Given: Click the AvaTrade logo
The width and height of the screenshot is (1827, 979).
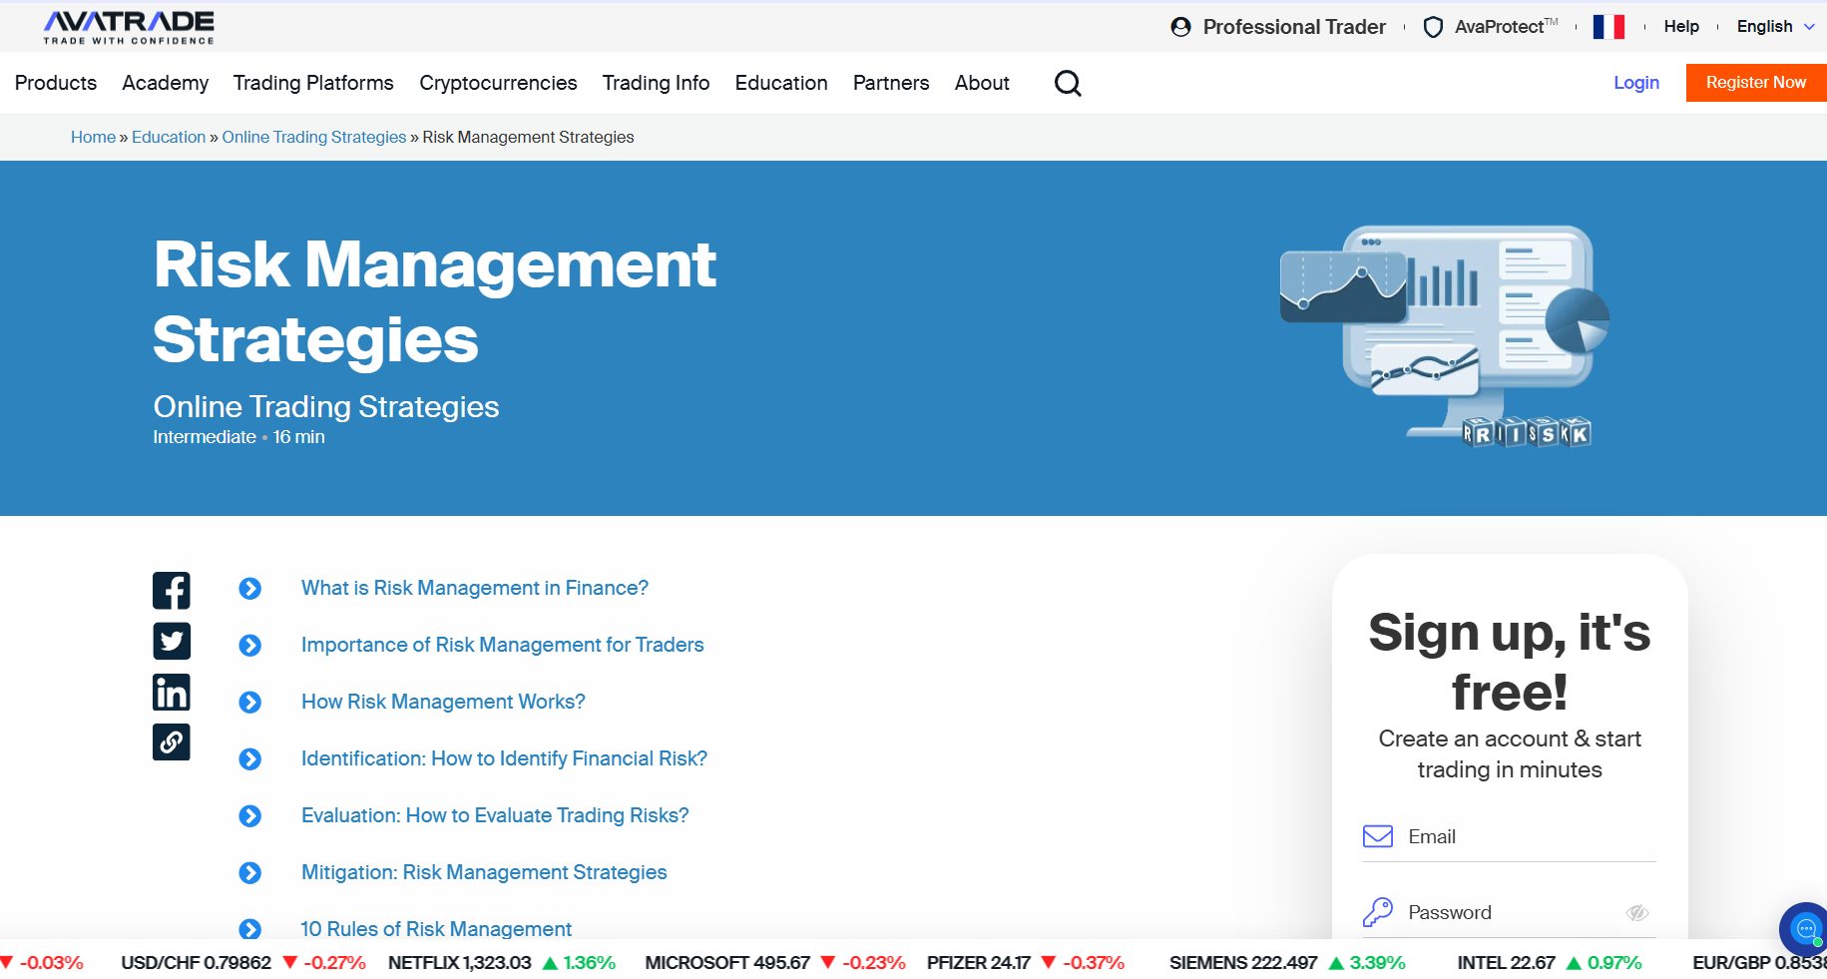Looking at the screenshot, I should [x=129, y=27].
